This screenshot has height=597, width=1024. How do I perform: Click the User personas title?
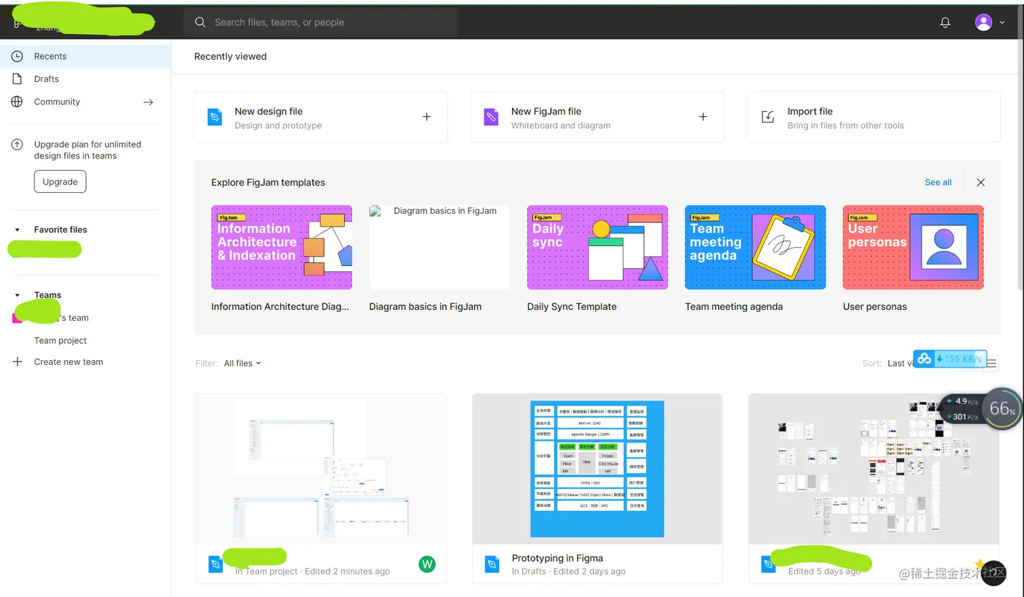(x=874, y=307)
